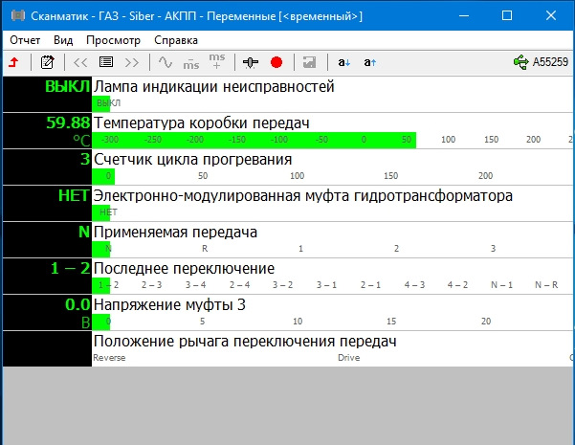Click the warm-up counter value 3
The width and height of the screenshot is (575, 445).
(x=85, y=159)
